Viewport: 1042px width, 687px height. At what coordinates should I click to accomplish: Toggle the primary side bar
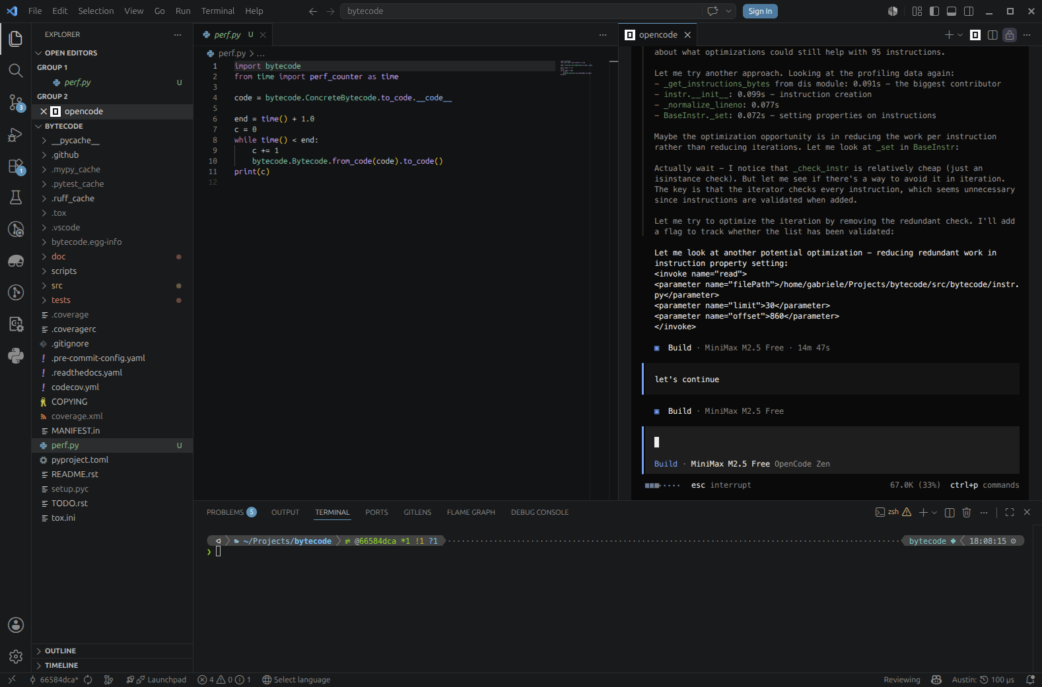click(x=934, y=11)
